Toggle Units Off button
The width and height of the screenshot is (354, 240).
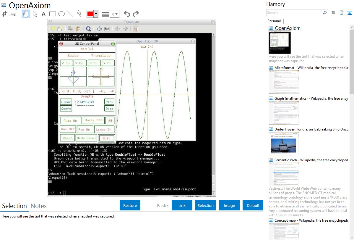coord(93,120)
